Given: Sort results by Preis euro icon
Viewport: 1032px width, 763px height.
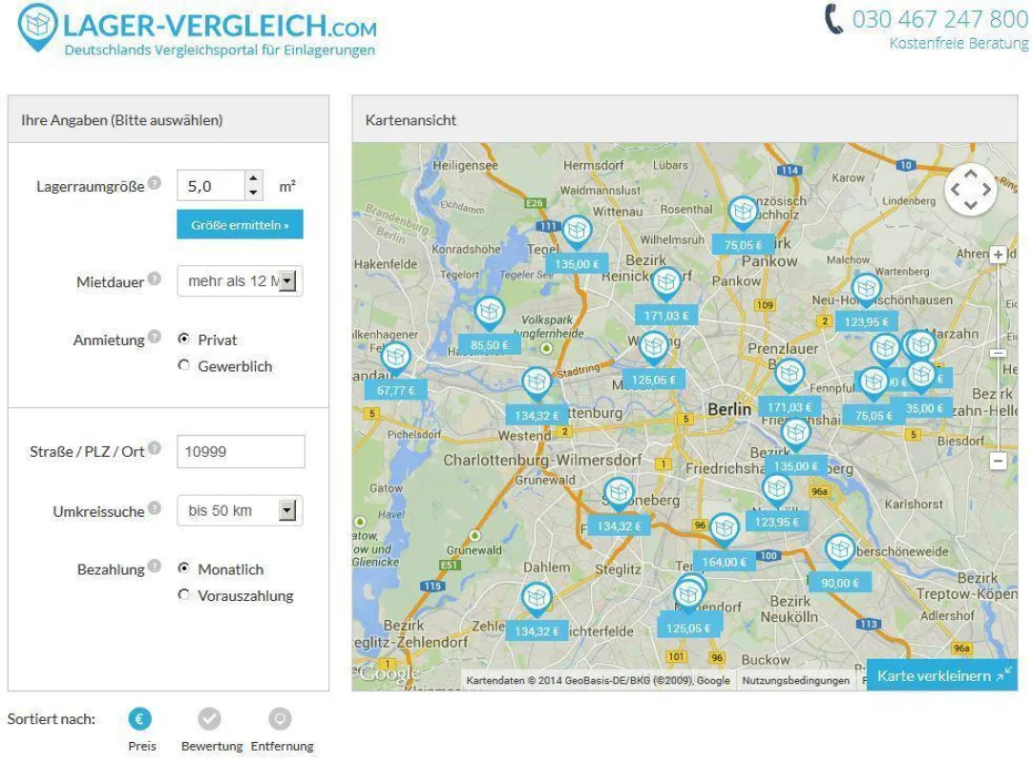Looking at the screenshot, I should tap(139, 719).
